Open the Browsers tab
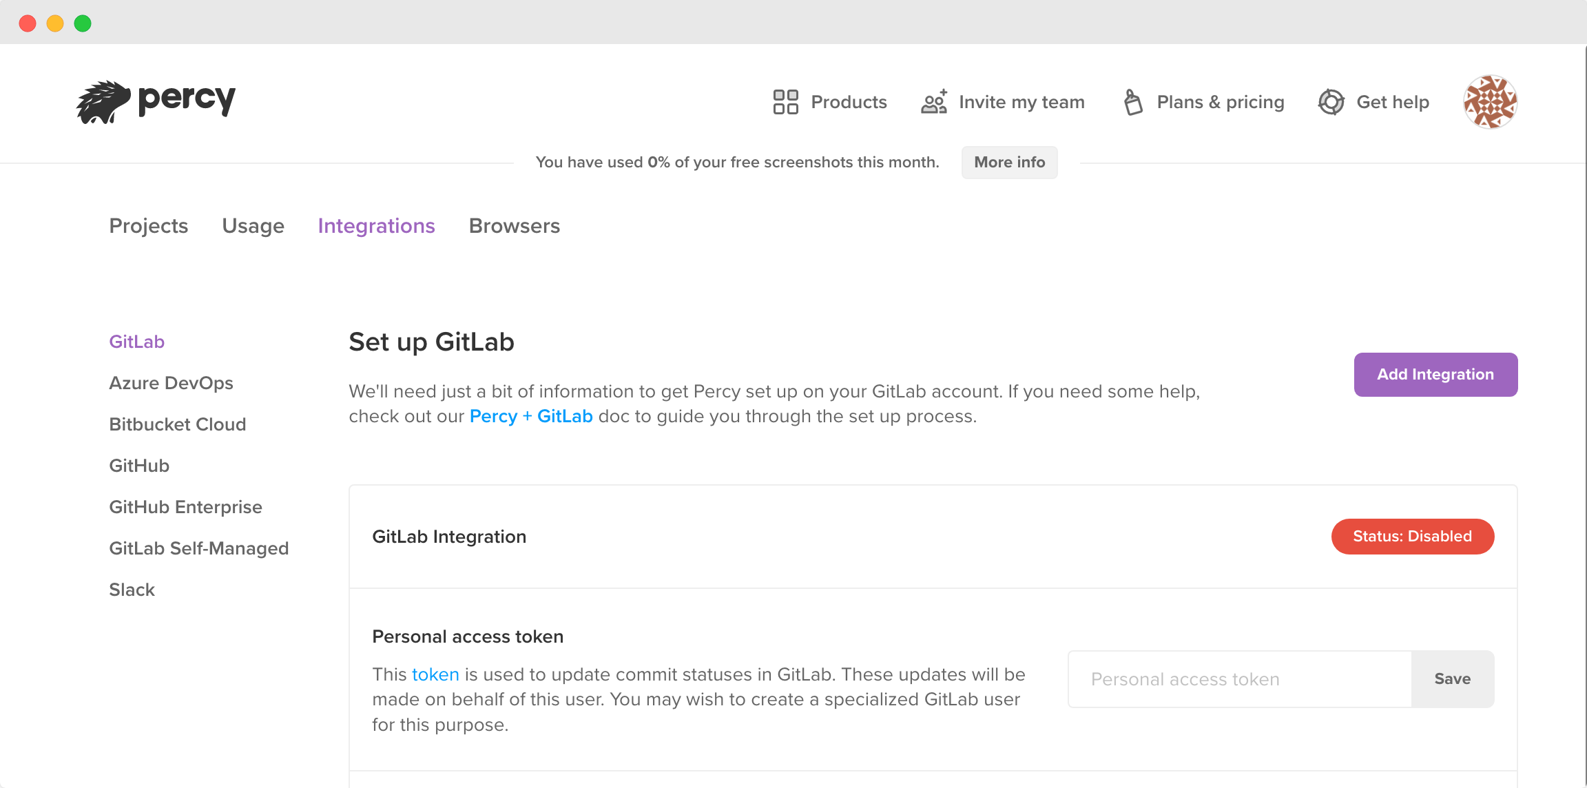Image resolution: width=1587 pixels, height=788 pixels. (x=514, y=226)
